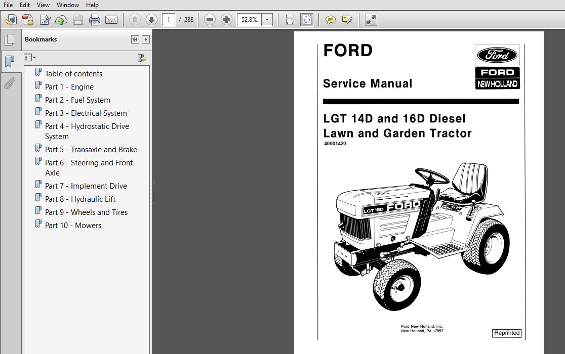Open the File menu
Image resolution: width=565 pixels, height=354 pixels.
8,5
